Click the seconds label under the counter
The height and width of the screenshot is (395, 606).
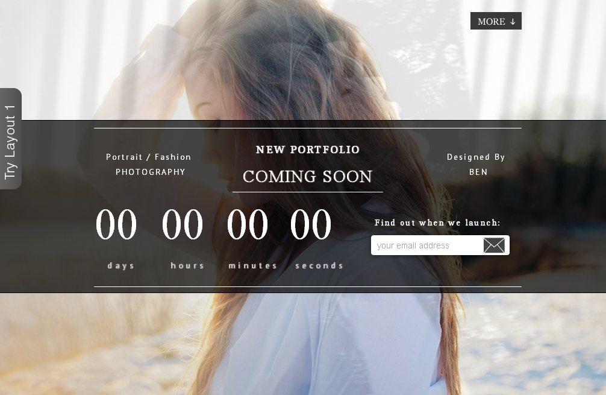coord(319,266)
